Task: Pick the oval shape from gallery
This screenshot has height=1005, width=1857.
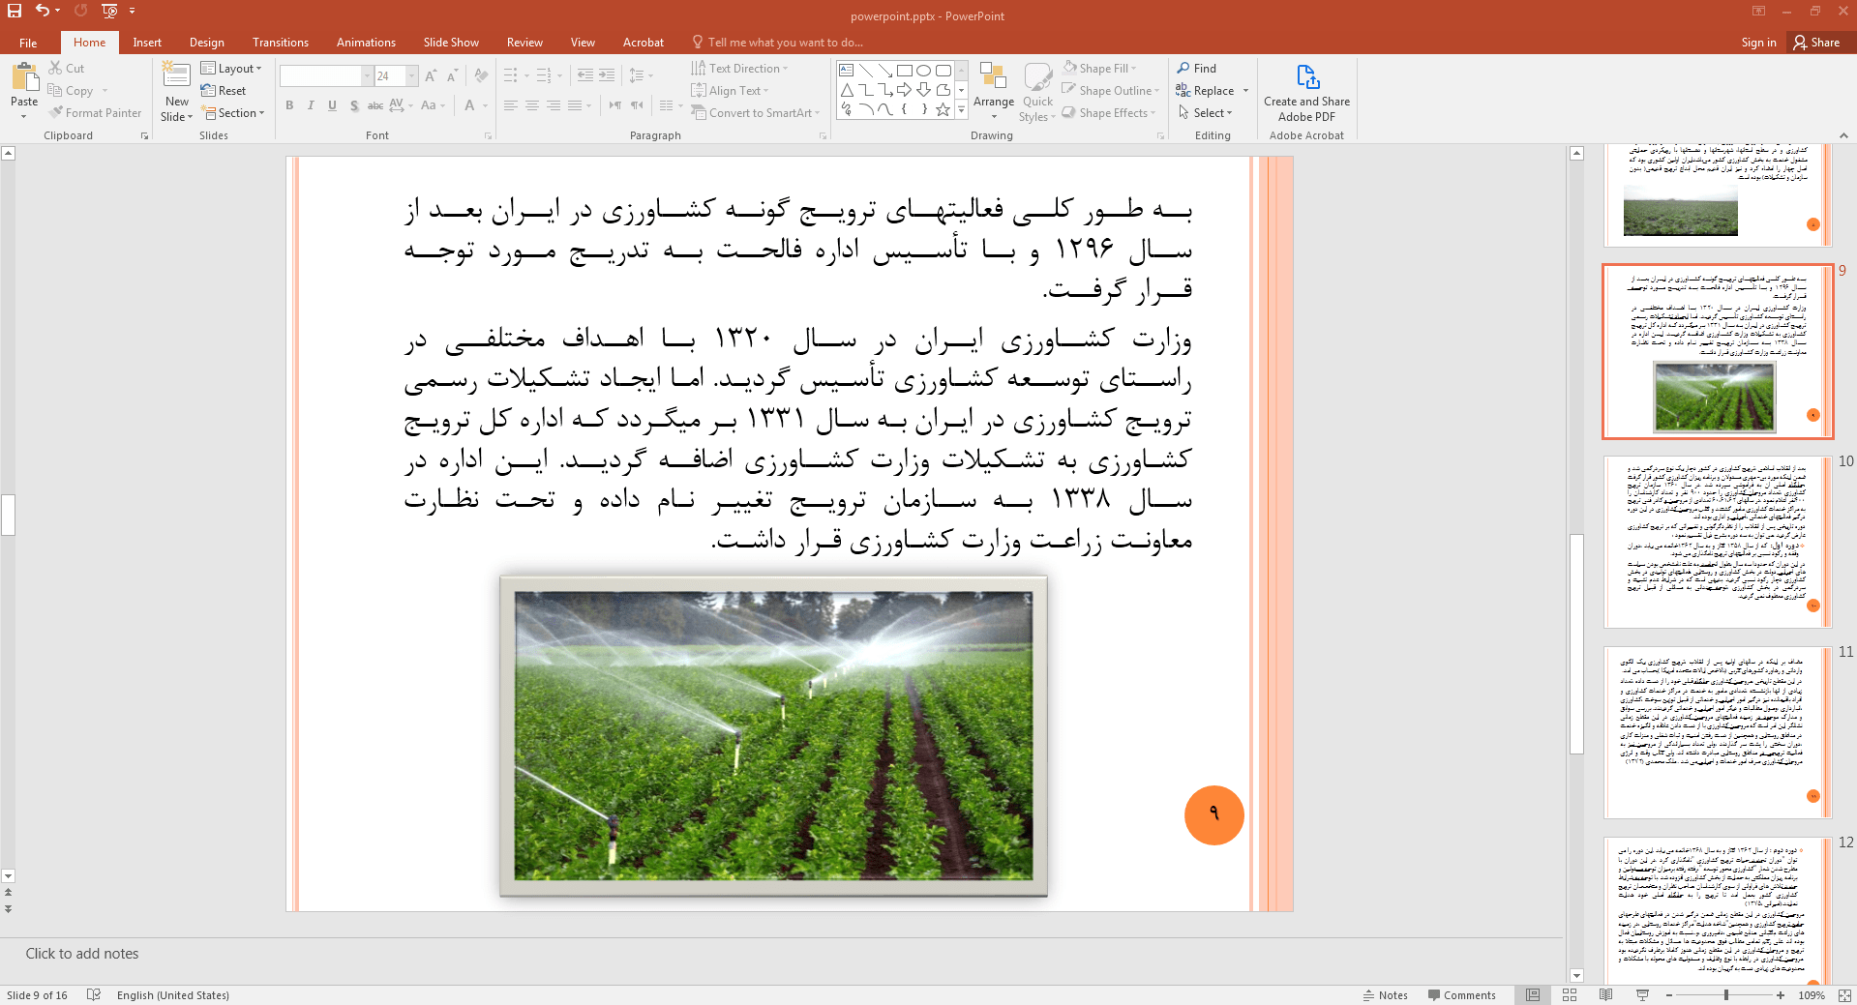Action: 923,71
